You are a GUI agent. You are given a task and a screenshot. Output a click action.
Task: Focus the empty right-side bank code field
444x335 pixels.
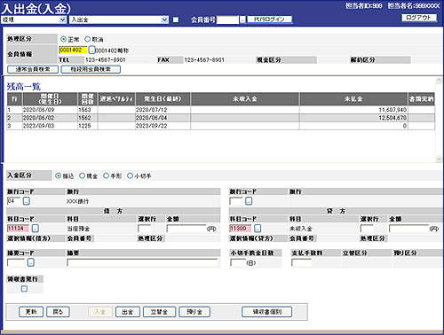click(x=236, y=201)
